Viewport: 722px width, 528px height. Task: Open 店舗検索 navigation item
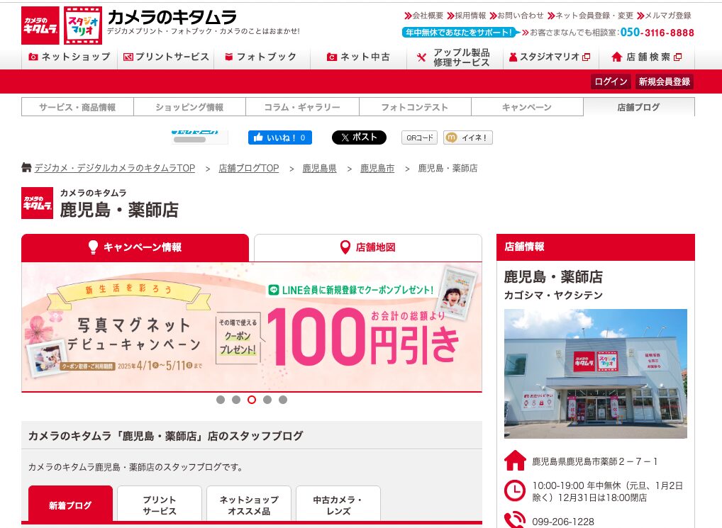tap(647, 57)
